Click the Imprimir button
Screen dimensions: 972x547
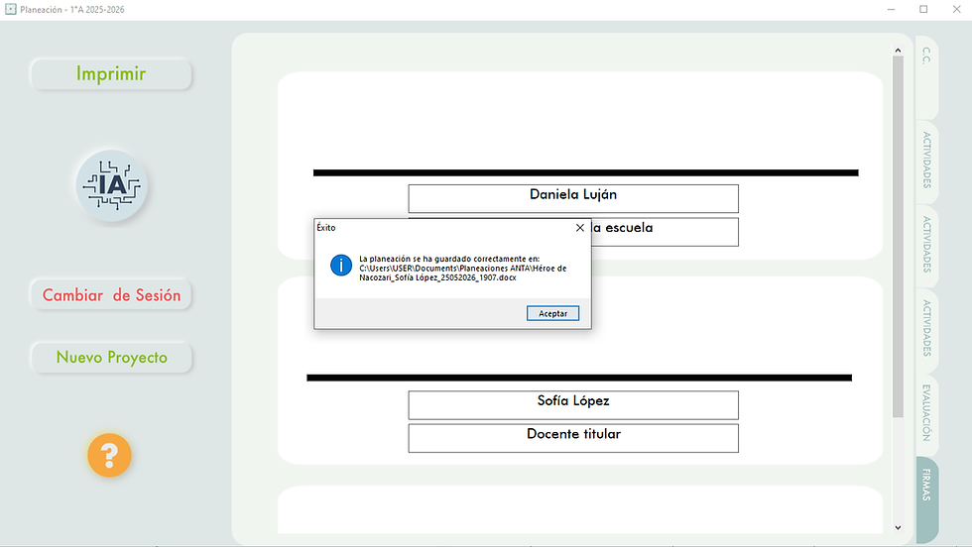[x=111, y=73]
